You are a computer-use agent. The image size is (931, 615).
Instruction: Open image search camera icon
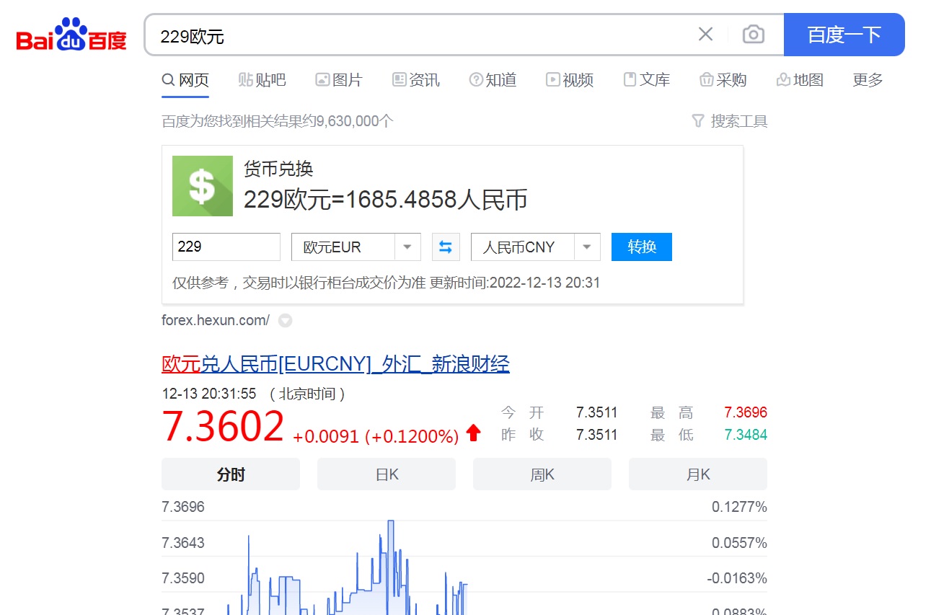tap(753, 34)
